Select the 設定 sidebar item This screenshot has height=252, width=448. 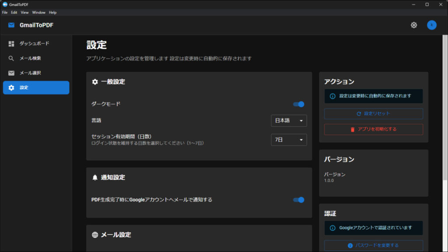(x=36, y=87)
